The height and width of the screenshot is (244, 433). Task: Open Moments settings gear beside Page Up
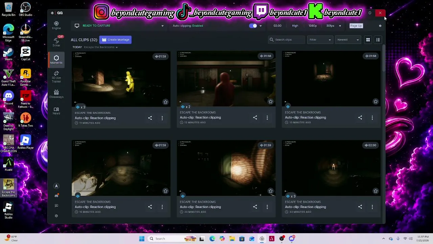tap(380, 26)
